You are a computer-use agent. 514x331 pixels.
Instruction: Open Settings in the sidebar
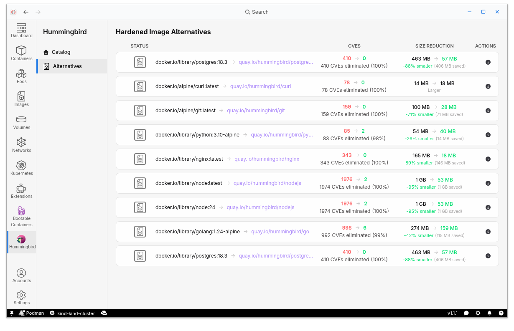click(x=21, y=298)
